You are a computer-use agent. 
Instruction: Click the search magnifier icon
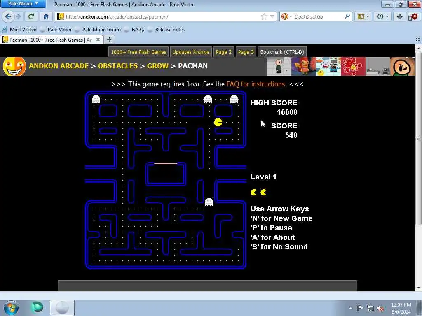[347, 16]
